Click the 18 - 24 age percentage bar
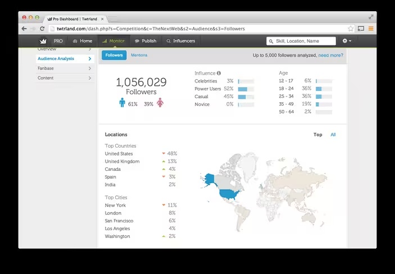This screenshot has height=274, width=395. [x=324, y=89]
